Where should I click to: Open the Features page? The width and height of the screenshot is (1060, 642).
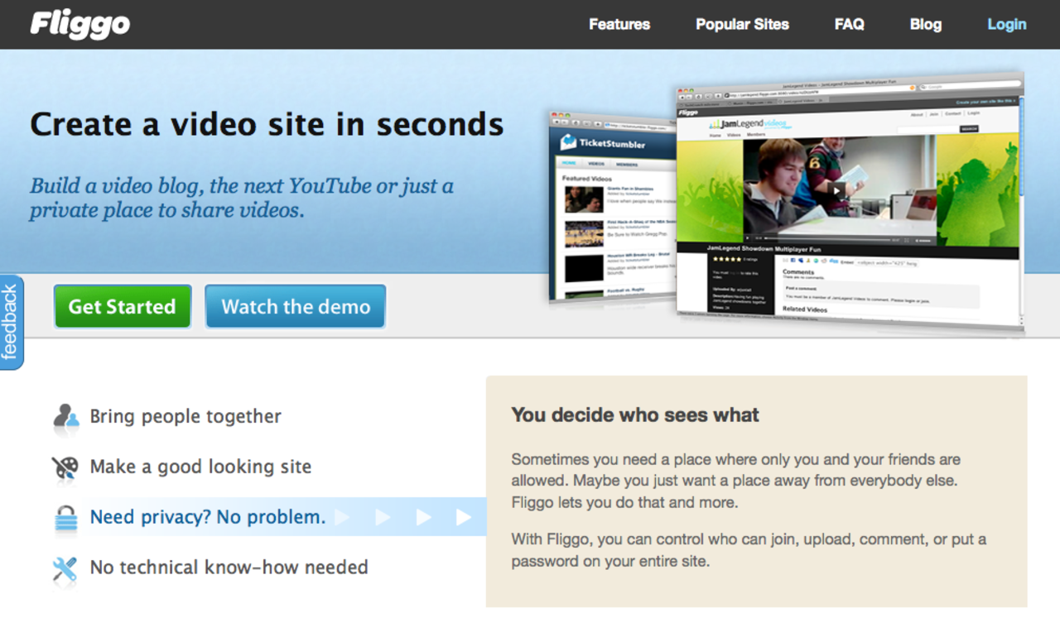pyautogui.click(x=619, y=24)
